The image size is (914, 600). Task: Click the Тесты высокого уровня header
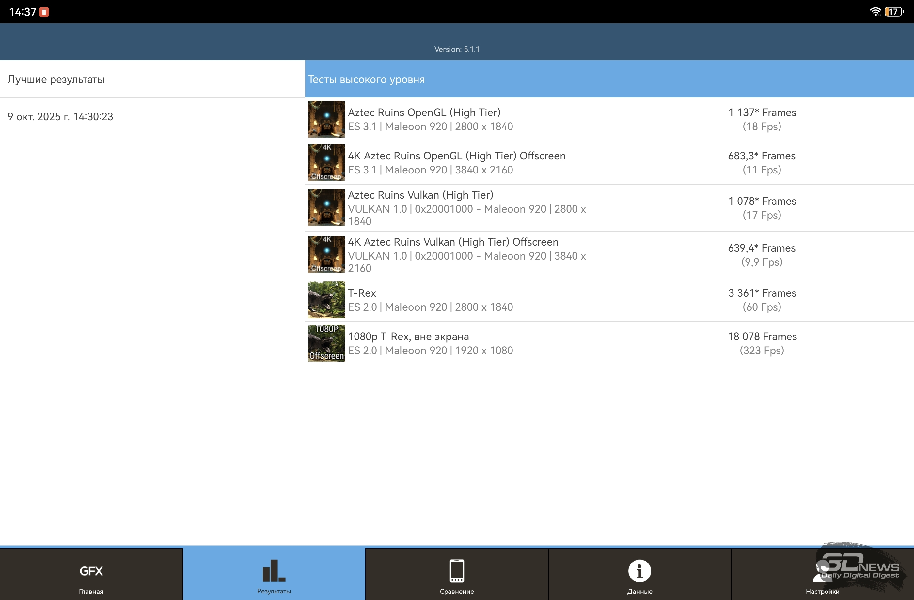(366, 80)
